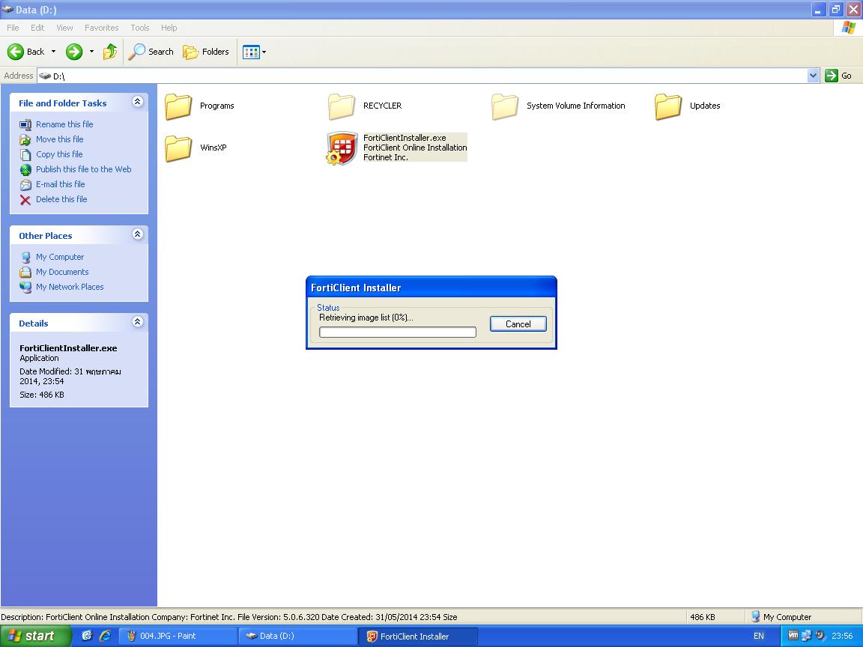This screenshot has width=863, height=647.
Task: Select the Programs folder icon
Action: pyautogui.click(x=178, y=106)
